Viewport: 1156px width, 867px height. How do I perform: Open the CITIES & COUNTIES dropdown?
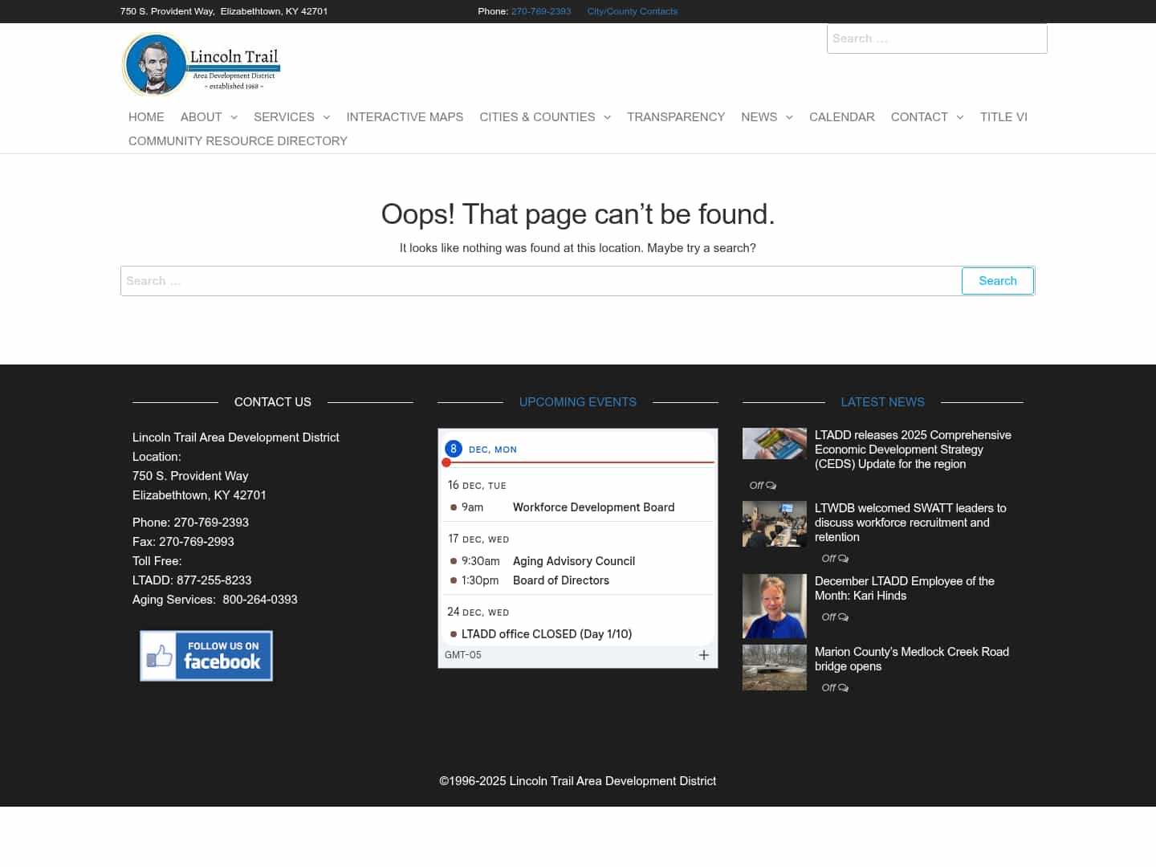[606, 117]
